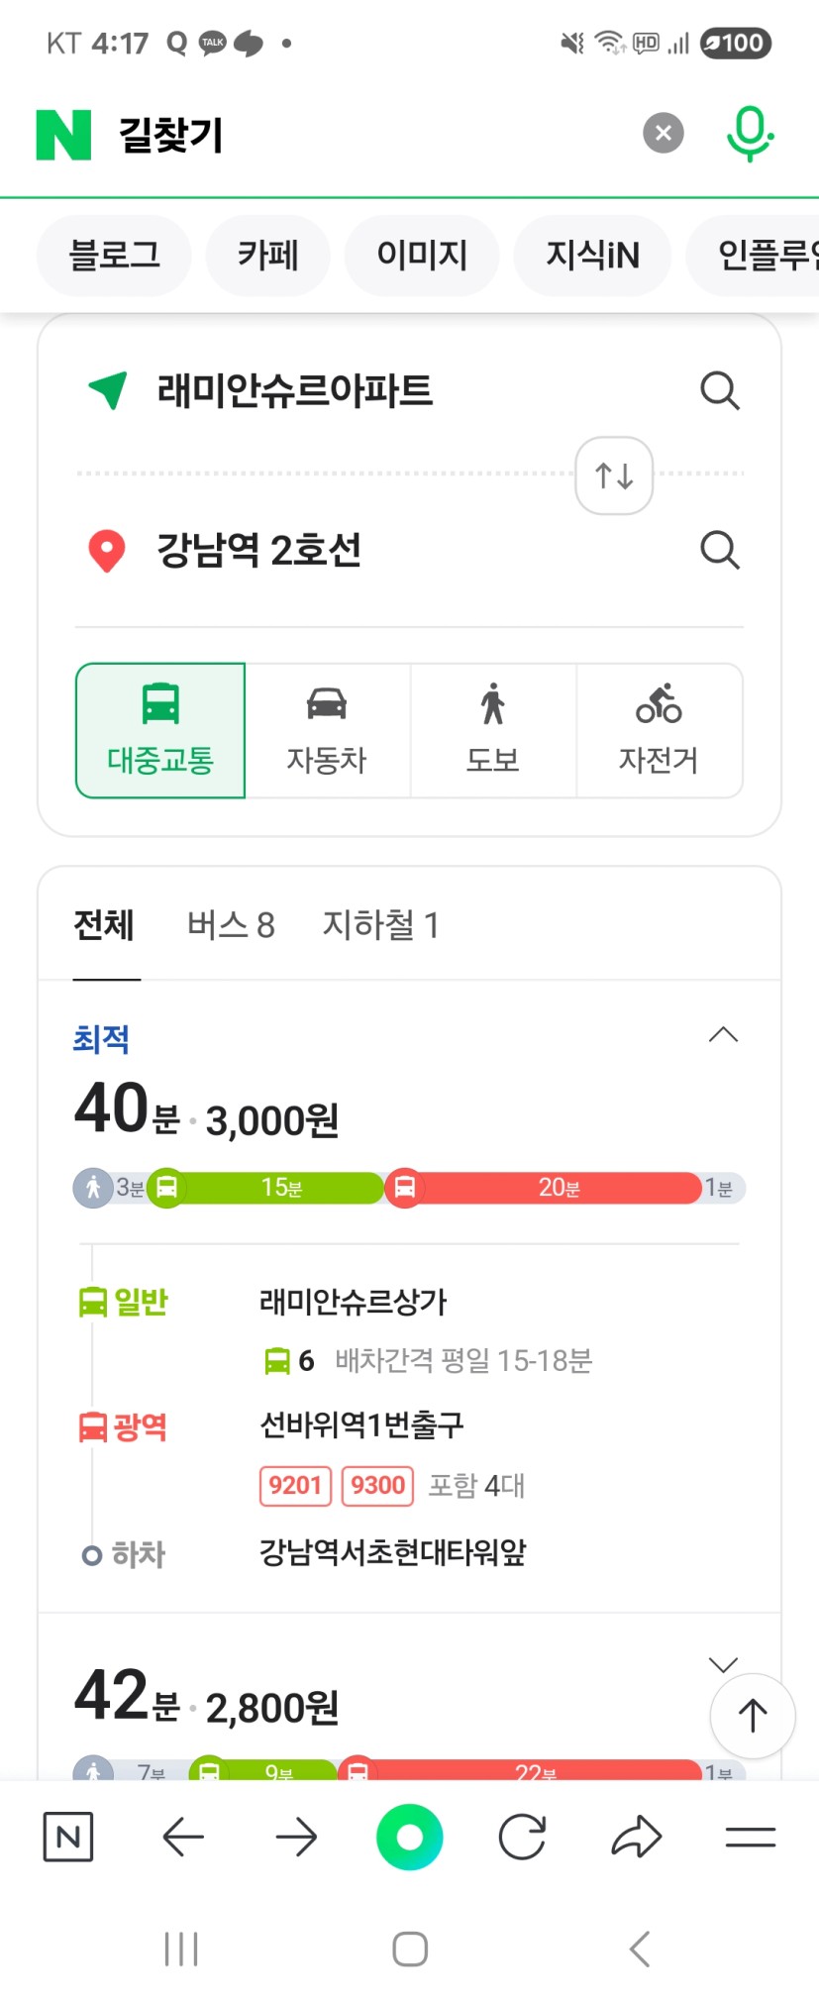The width and height of the screenshot is (819, 2003).
Task: Search departure 래미안슈르아파트 with magnifier icon
Action: click(x=720, y=390)
